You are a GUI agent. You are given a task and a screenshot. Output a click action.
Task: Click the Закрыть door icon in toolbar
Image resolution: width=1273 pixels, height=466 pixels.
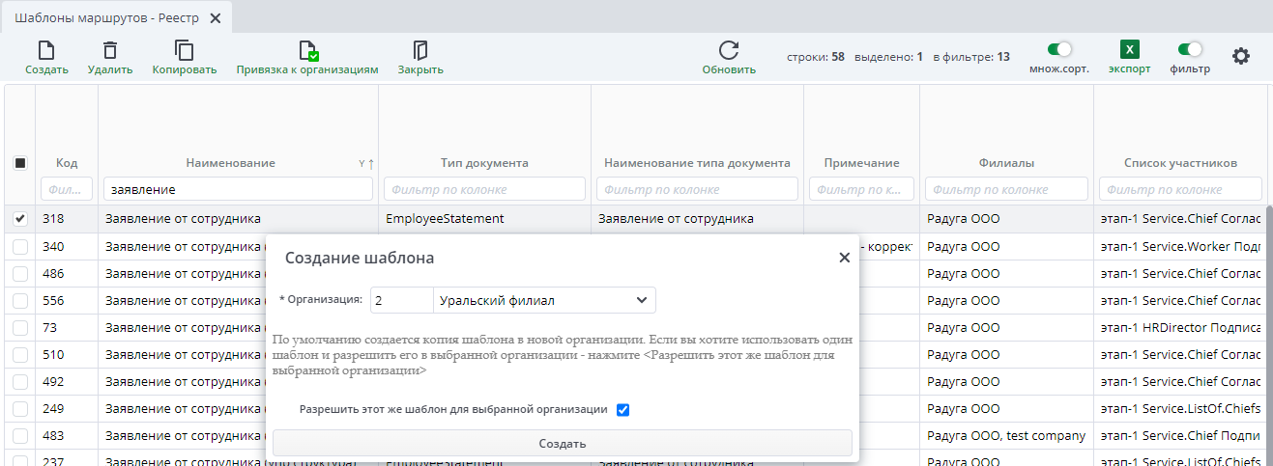tap(420, 51)
